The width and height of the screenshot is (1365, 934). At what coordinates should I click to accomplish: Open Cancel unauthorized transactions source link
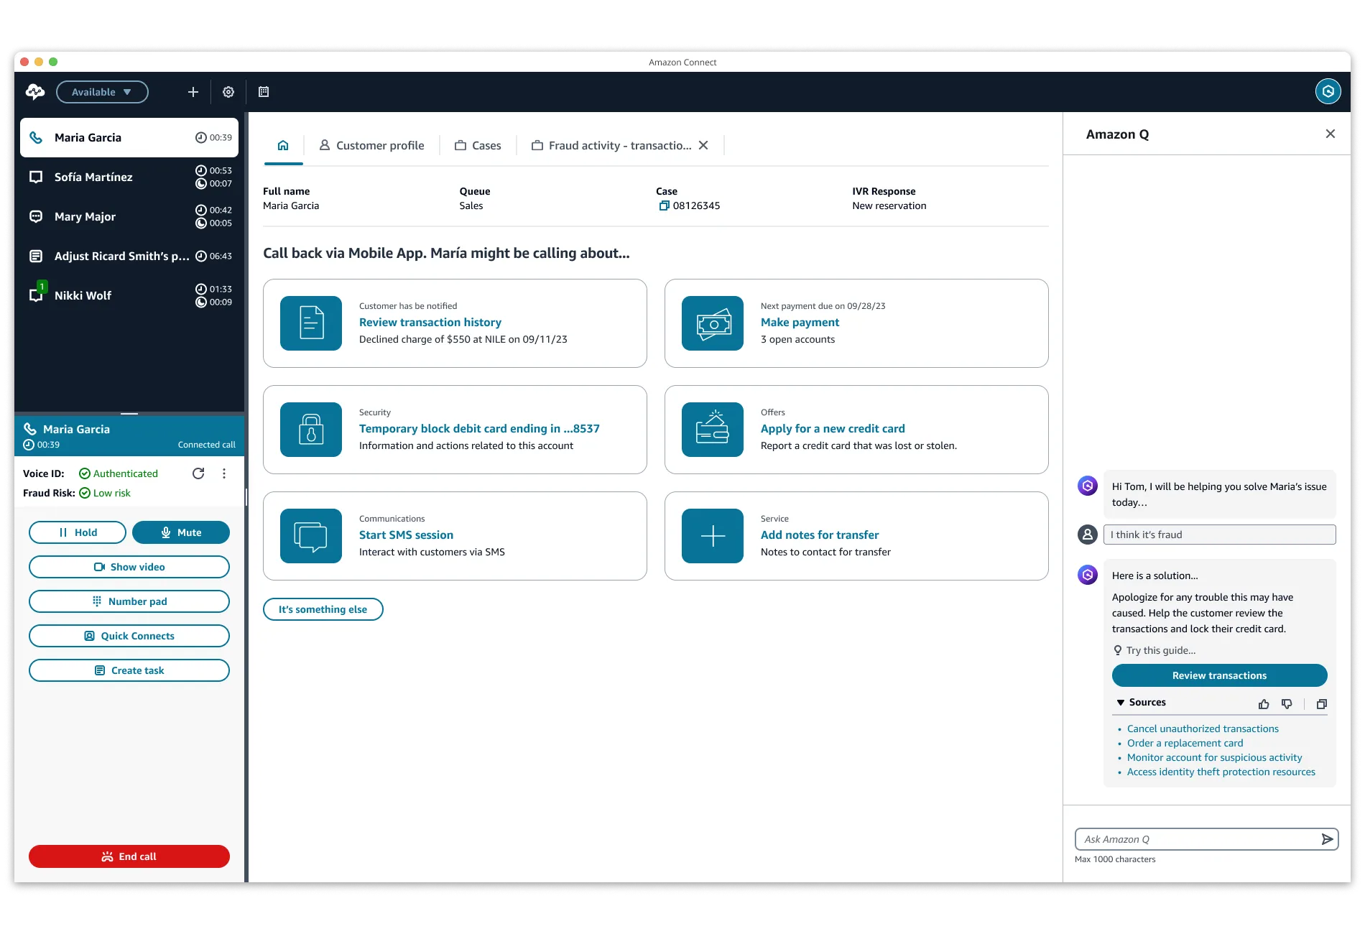tap(1203, 729)
